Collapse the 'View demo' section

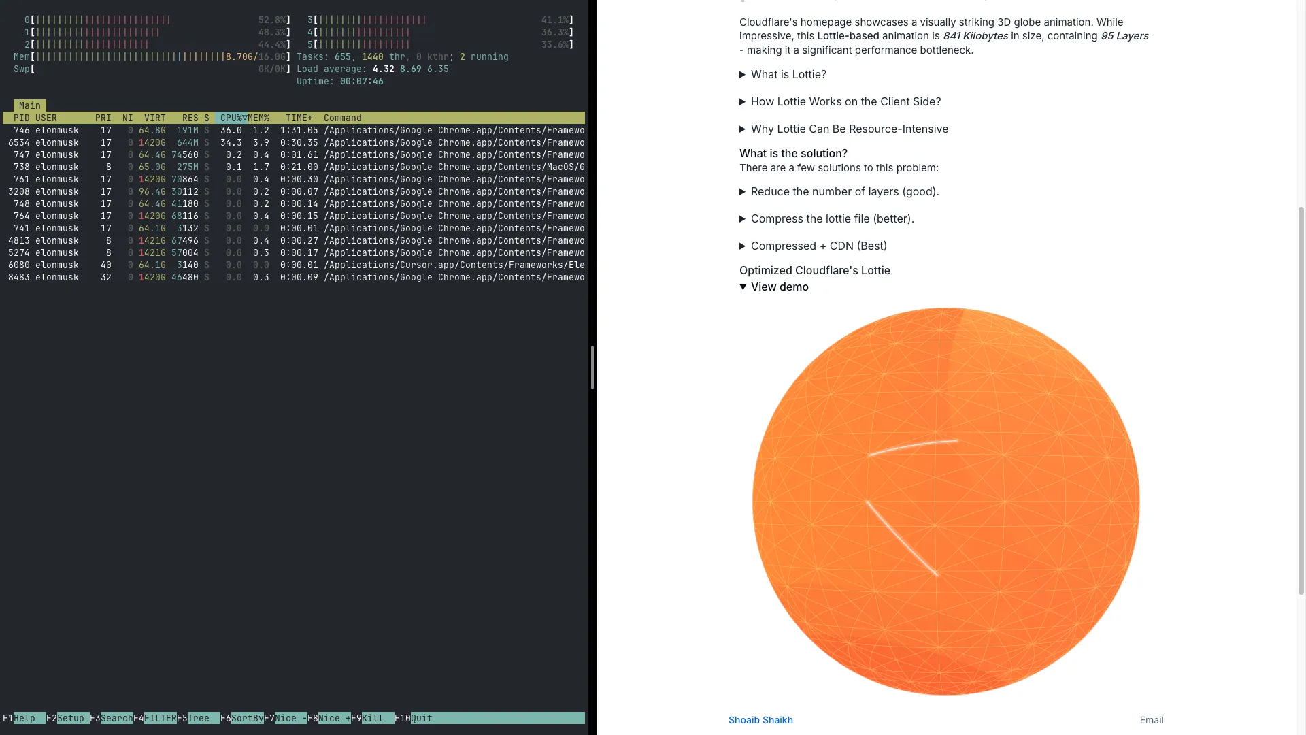click(x=779, y=287)
